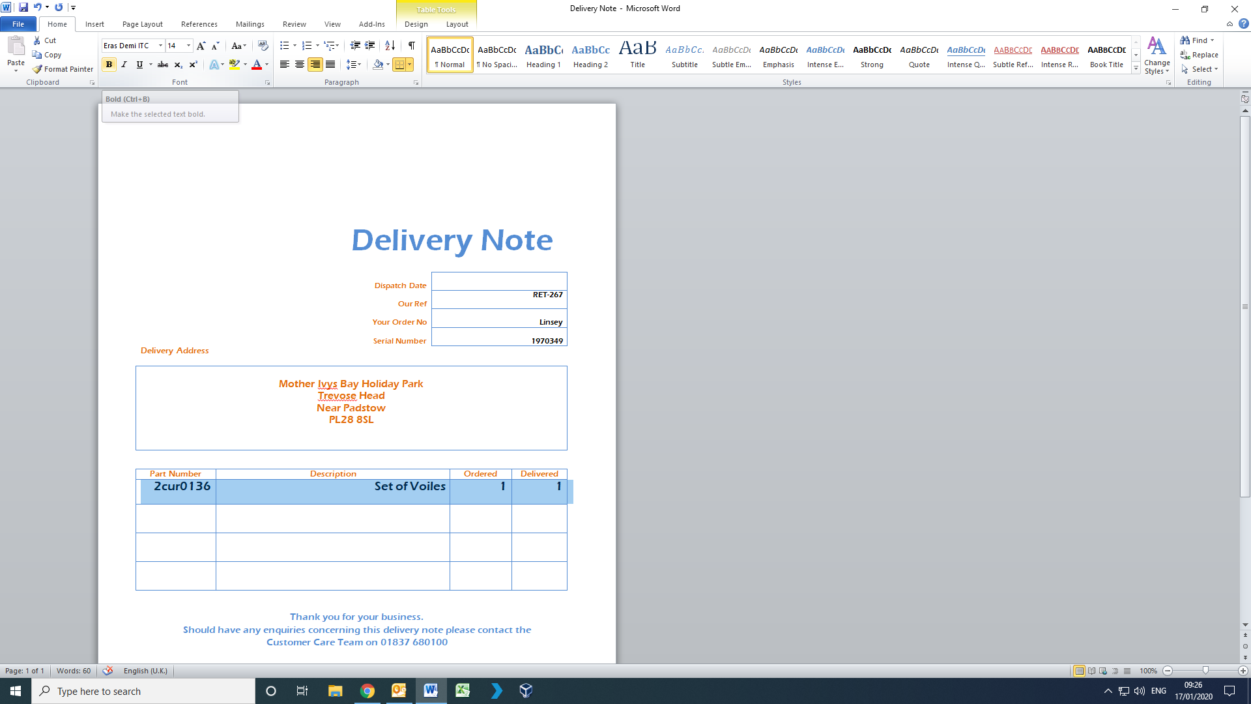The image size is (1251, 704).
Task: Click the Clear Formatting eraser icon
Action: coord(263,46)
